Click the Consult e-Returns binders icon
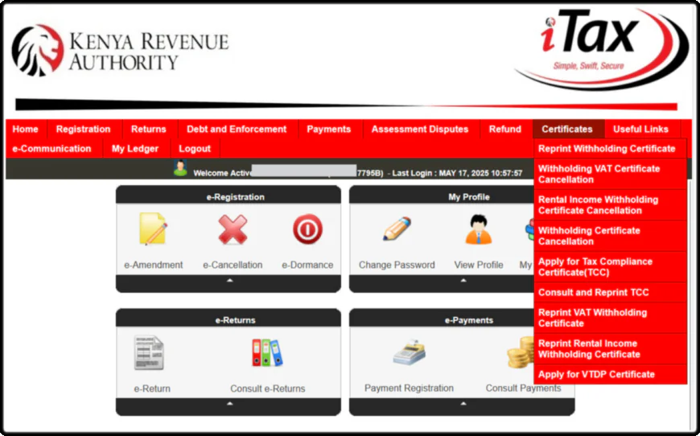This screenshot has height=436, width=700. [267, 352]
